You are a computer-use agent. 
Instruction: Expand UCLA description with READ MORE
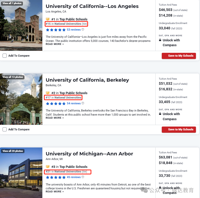coord(55,44)
